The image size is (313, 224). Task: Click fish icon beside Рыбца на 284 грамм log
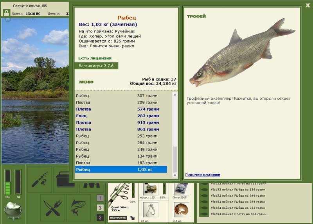(204, 202)
